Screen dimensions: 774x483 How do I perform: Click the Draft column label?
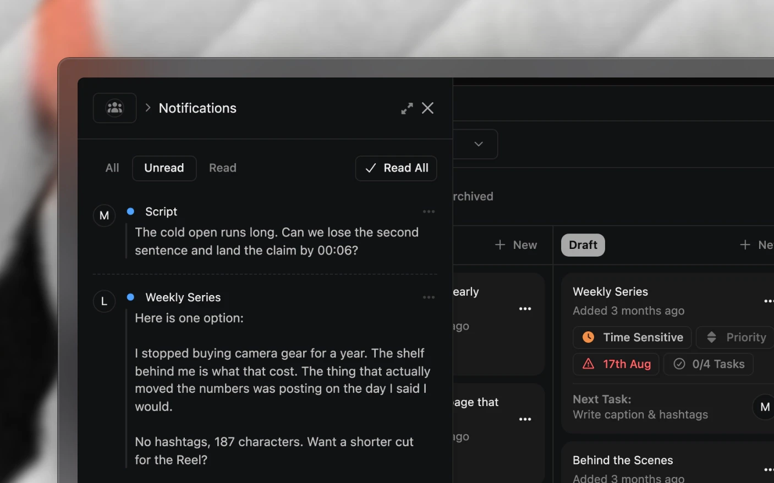pyautogui.click(x=583, y=245)
